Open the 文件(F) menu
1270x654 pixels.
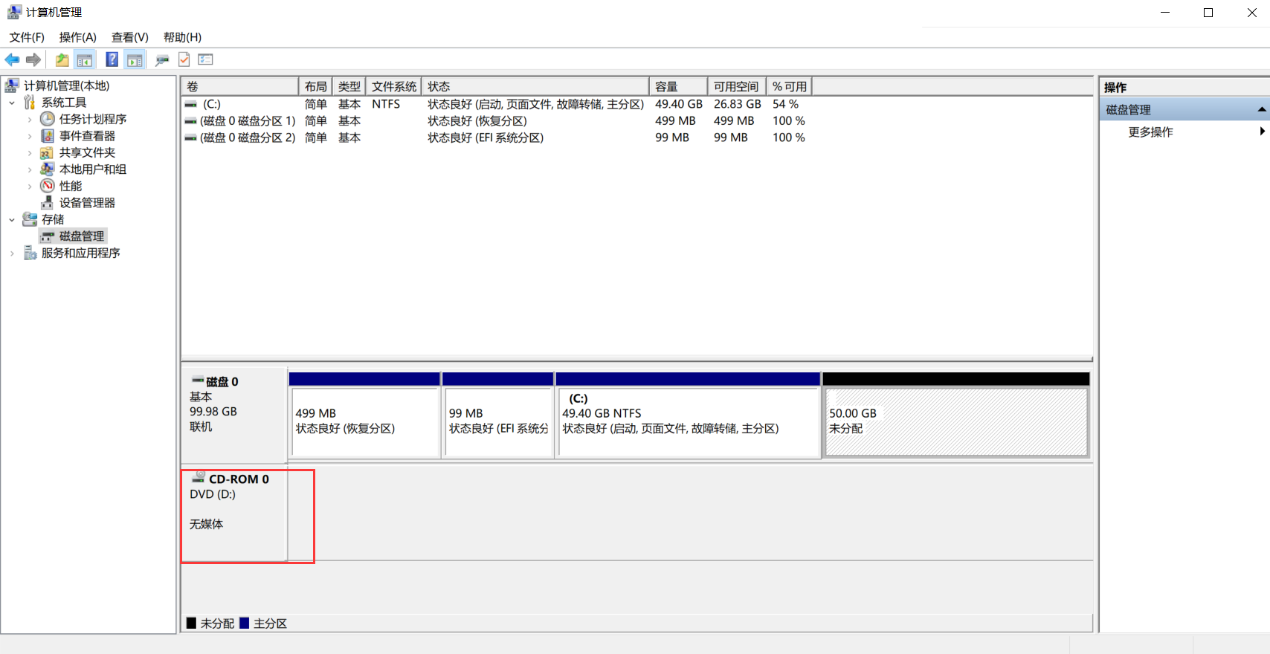[x=27, y=37]
